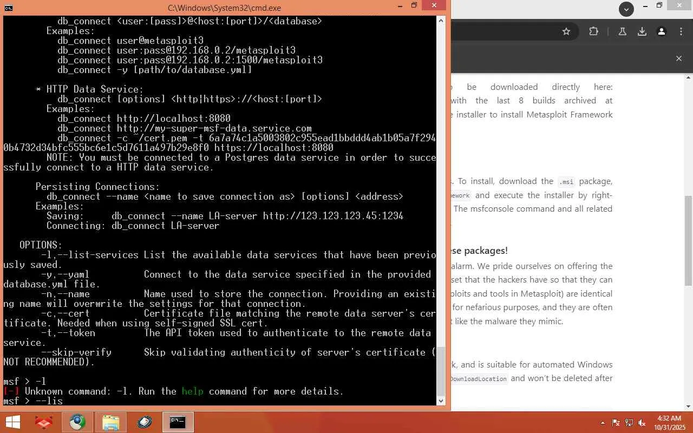The width and height of the screenshot is (693, 433).
Task: Click the 'Connecting: db_connect LA-server' line
Action: pos(133,226)
